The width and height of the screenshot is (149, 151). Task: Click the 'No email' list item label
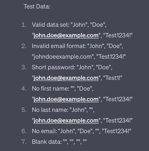pos(44,131)
